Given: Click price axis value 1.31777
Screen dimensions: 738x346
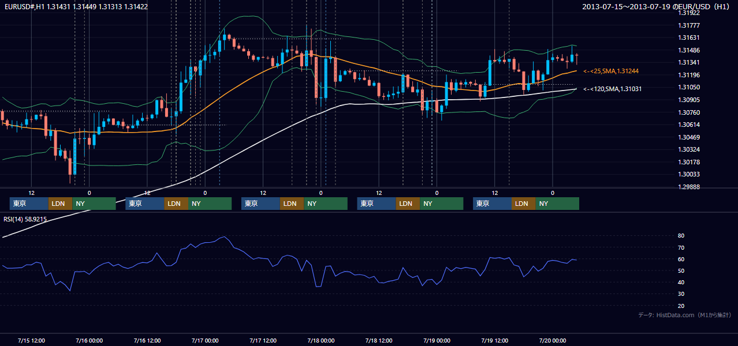Looking at the screenshot, I should (x=689, y=25).
